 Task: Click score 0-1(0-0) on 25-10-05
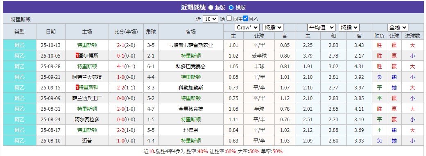126,56
